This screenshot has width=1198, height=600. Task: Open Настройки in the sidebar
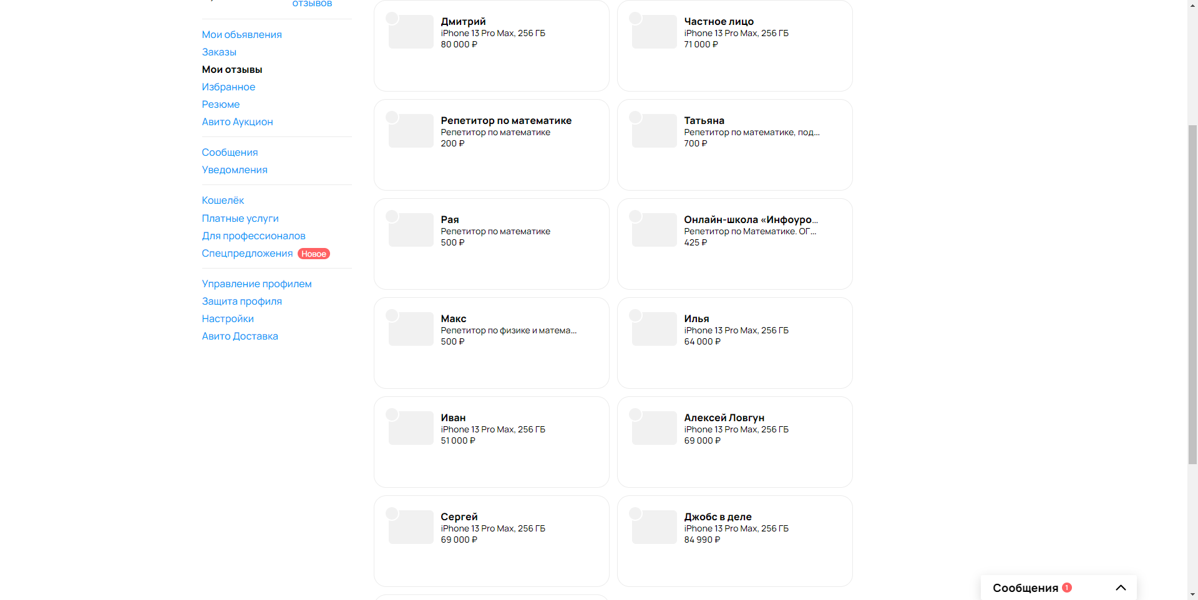click(228, 318)
